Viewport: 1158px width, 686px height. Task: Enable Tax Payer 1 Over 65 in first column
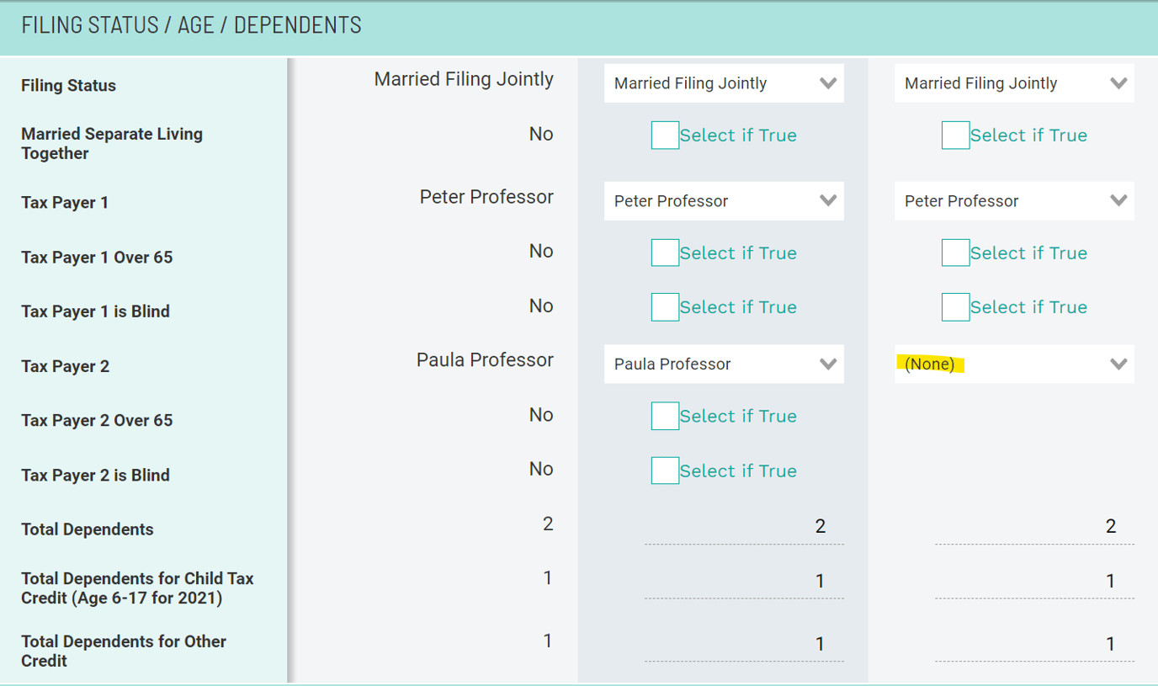[x=665, y=253]
